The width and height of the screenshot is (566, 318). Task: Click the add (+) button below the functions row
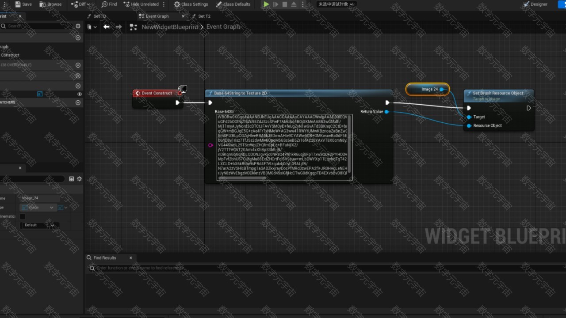point(78,76)
